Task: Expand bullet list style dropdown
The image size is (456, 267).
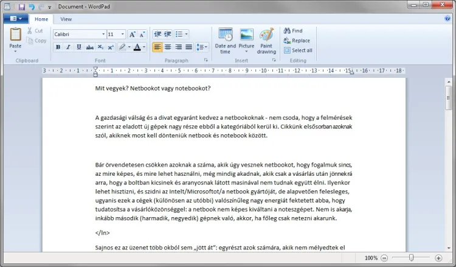Action: 187,34
